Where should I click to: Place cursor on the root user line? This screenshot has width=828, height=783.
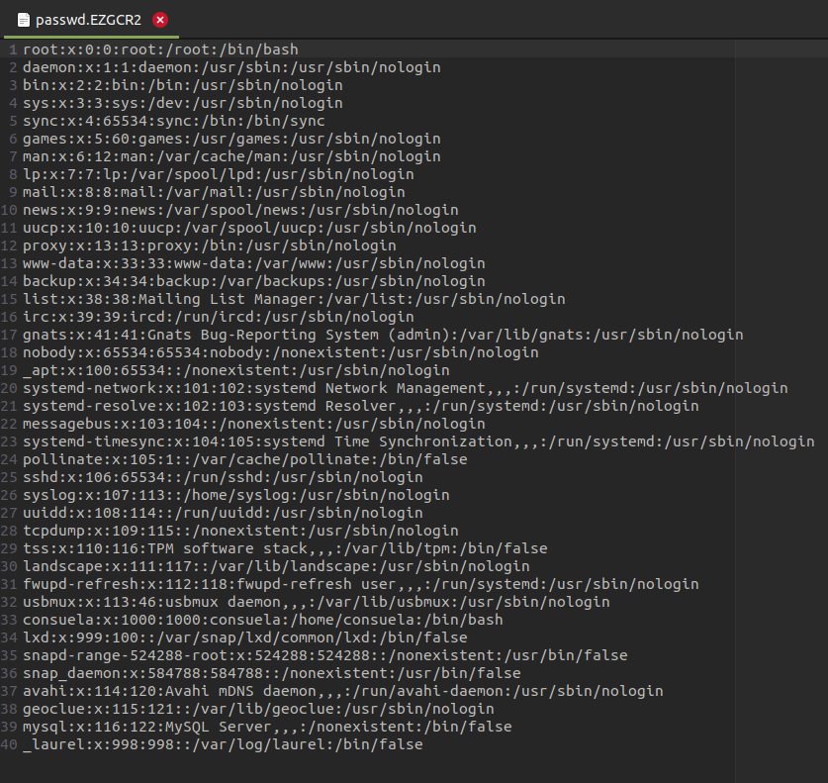(160, 49)
